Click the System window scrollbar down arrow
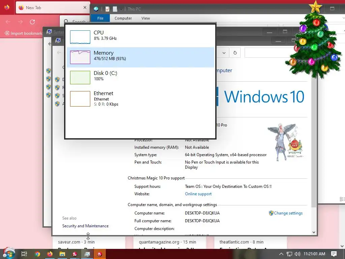Screen dimensions: 345x259 click(x=314, y=232)
